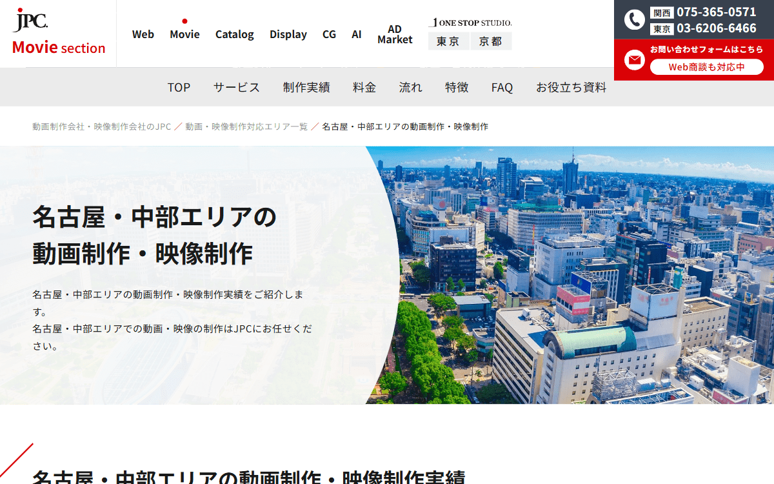The width and height of the screenshot is (774, 484).
Task: Open 制作実績 navigation item
Action: tap(306, 87)
